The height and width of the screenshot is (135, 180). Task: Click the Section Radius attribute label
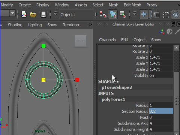coord(135,111)
